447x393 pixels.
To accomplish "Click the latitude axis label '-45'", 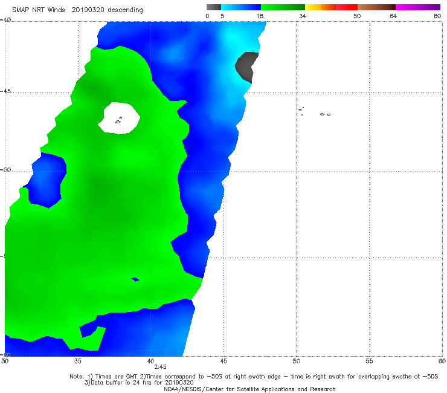I will (5, 91).
